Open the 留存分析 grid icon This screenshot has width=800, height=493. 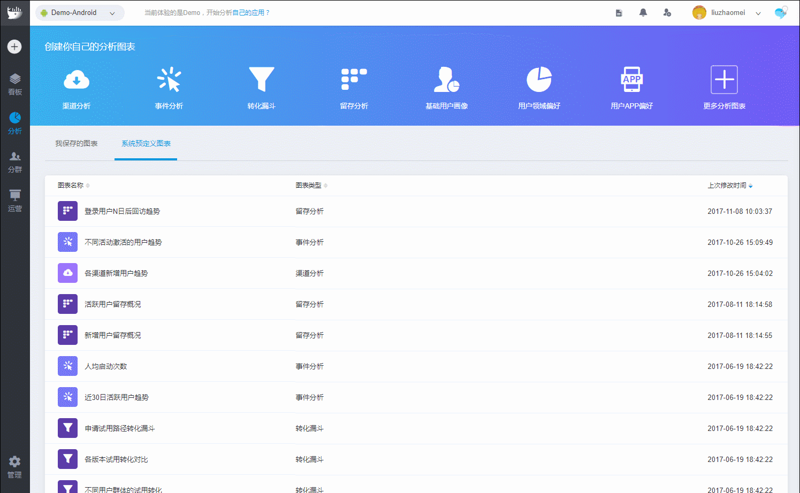point(354,80)
